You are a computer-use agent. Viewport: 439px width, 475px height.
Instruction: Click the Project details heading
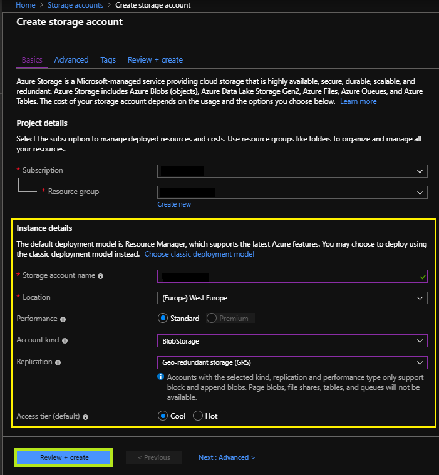pyautogui.click(x=42, y=123)
